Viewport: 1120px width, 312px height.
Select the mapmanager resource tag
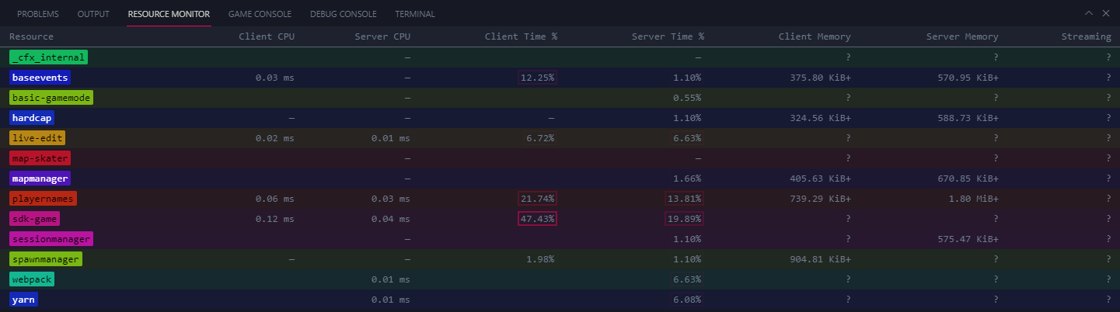point(40,179)
